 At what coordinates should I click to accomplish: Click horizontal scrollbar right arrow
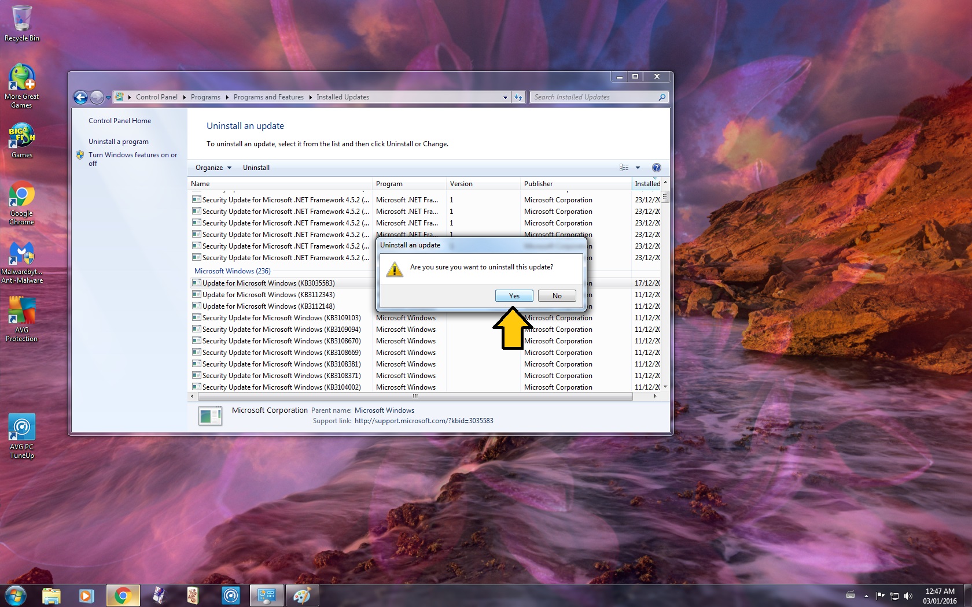pyautogui.click(x=655, y=397)
